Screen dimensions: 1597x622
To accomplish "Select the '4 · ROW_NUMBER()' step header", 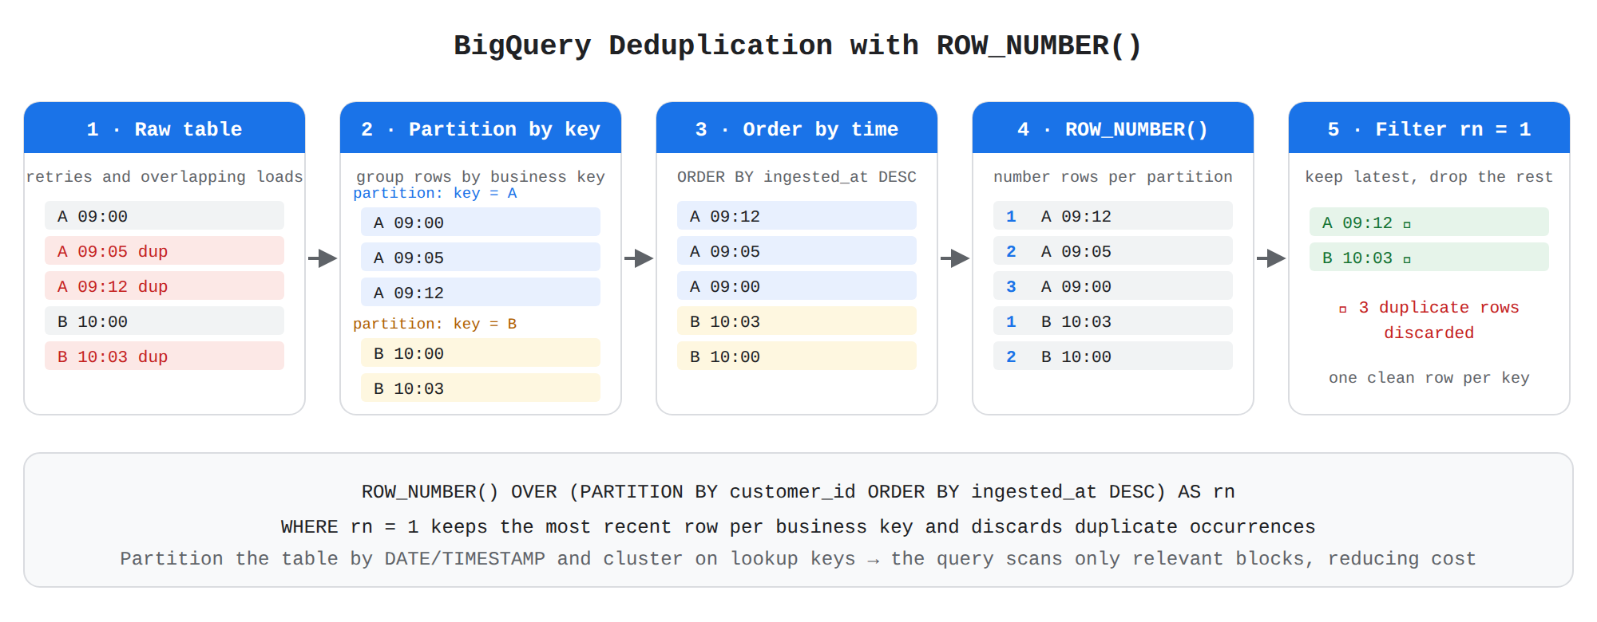I will (x=1113, y=128).
